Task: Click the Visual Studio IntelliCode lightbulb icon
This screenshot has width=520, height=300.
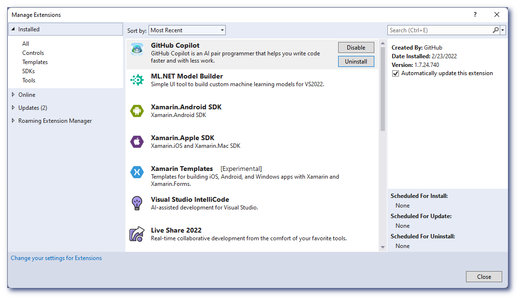Action: (137, 203)
